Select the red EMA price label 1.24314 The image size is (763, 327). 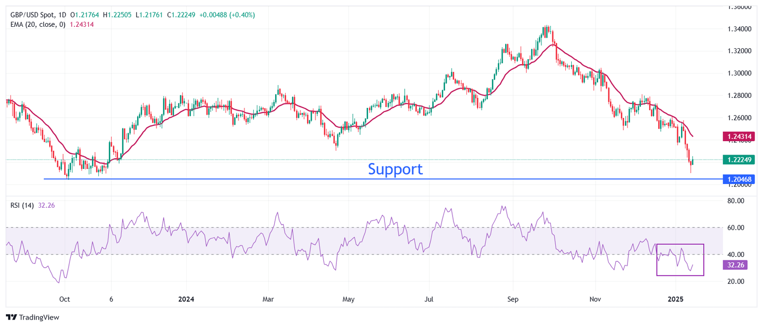740,136
